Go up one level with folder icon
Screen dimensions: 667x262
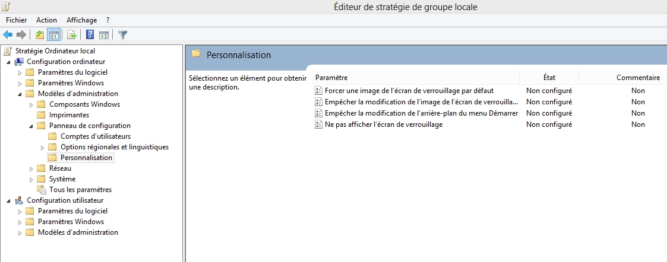point(40,35)
